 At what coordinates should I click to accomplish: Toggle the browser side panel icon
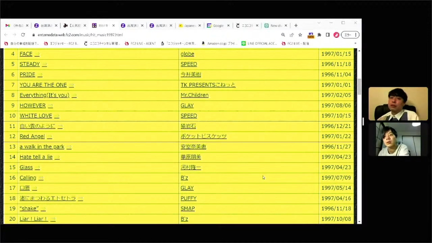tap(328, 35)
